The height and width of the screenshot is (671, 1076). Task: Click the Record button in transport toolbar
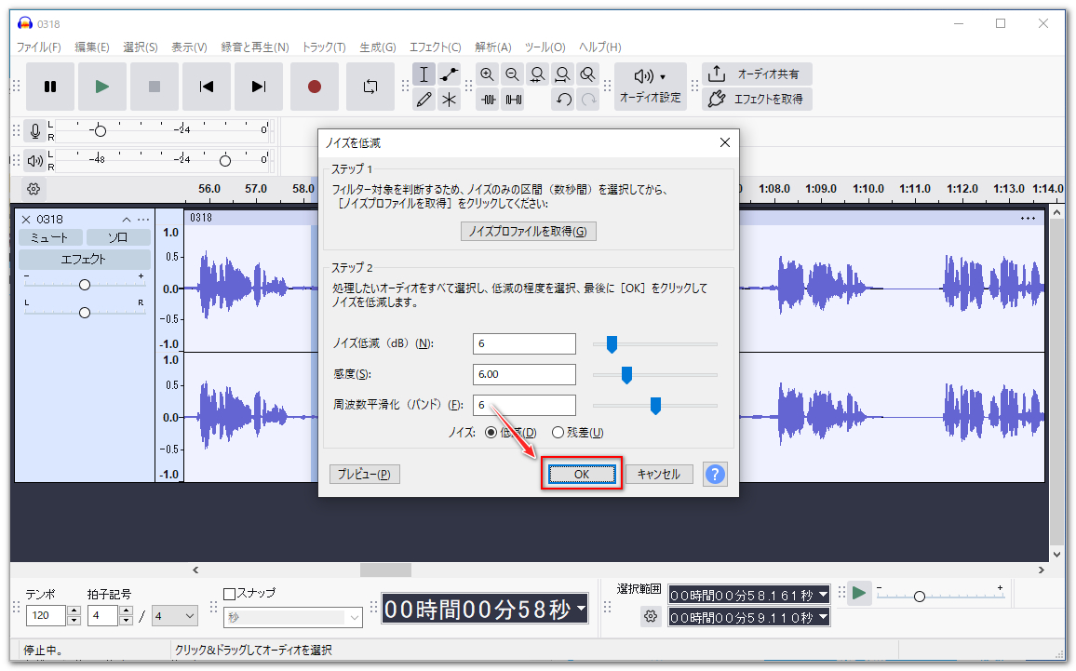[315, 87]
